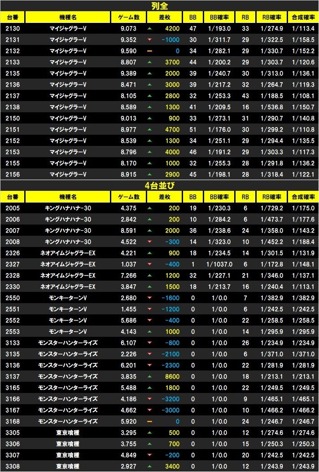The width and height of the screenshot is (319, 472).
Task: Click the difference value 4200
Action: click(x=172, y=29)
